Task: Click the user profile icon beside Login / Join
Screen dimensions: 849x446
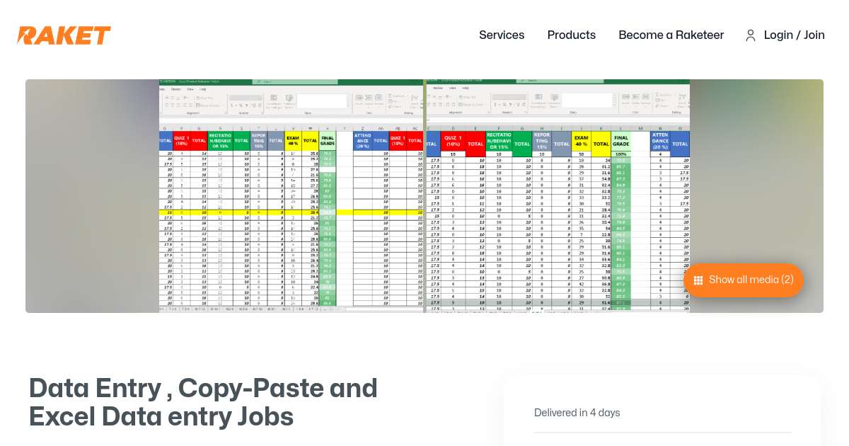Action: [751, 35]
